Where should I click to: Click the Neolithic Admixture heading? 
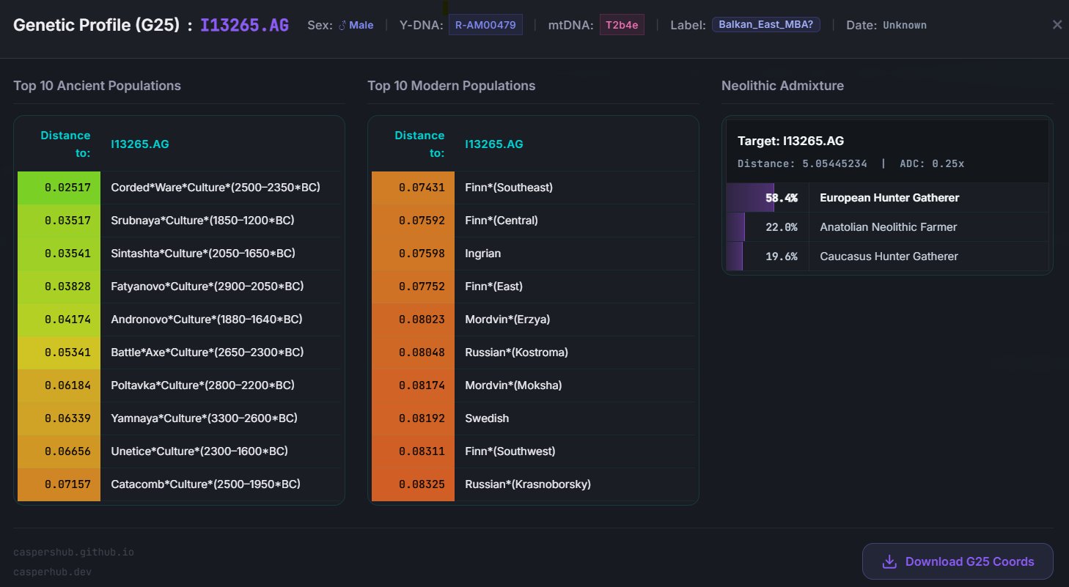pyautogui.click(x=782, y=86)
